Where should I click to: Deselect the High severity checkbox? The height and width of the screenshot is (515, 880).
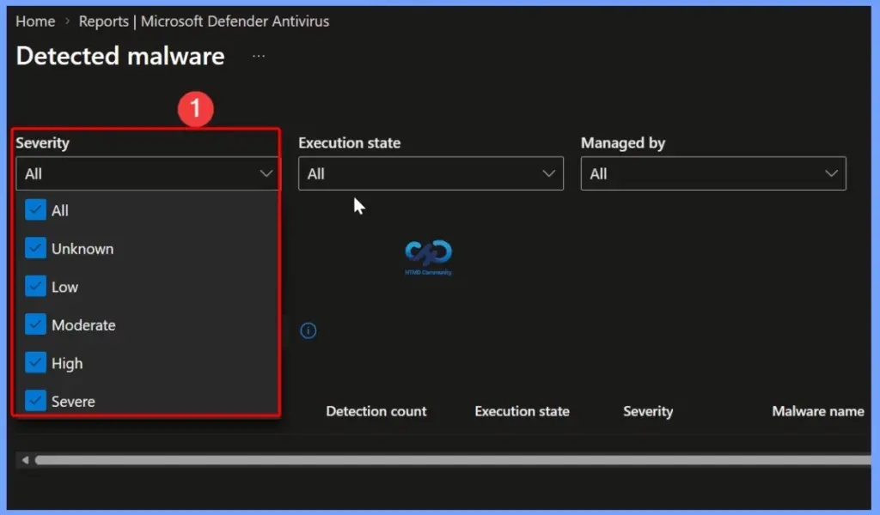pyautogui.click(x=35, y=362)
